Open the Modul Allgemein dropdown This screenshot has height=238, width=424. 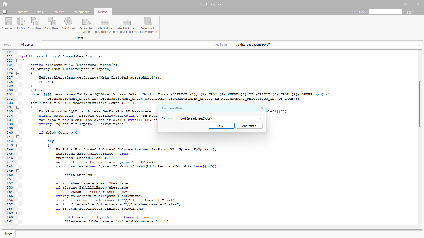pos(206,45)
